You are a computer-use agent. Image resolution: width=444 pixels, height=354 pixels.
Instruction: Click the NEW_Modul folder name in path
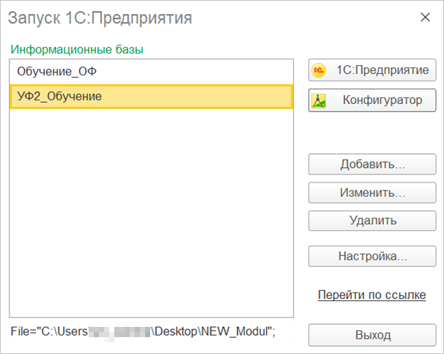coord(237,331)
